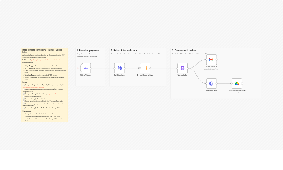Click the 'How it works' heading in note
The width and height of the screenshot is (283, 170).
(x=28, y=63)
